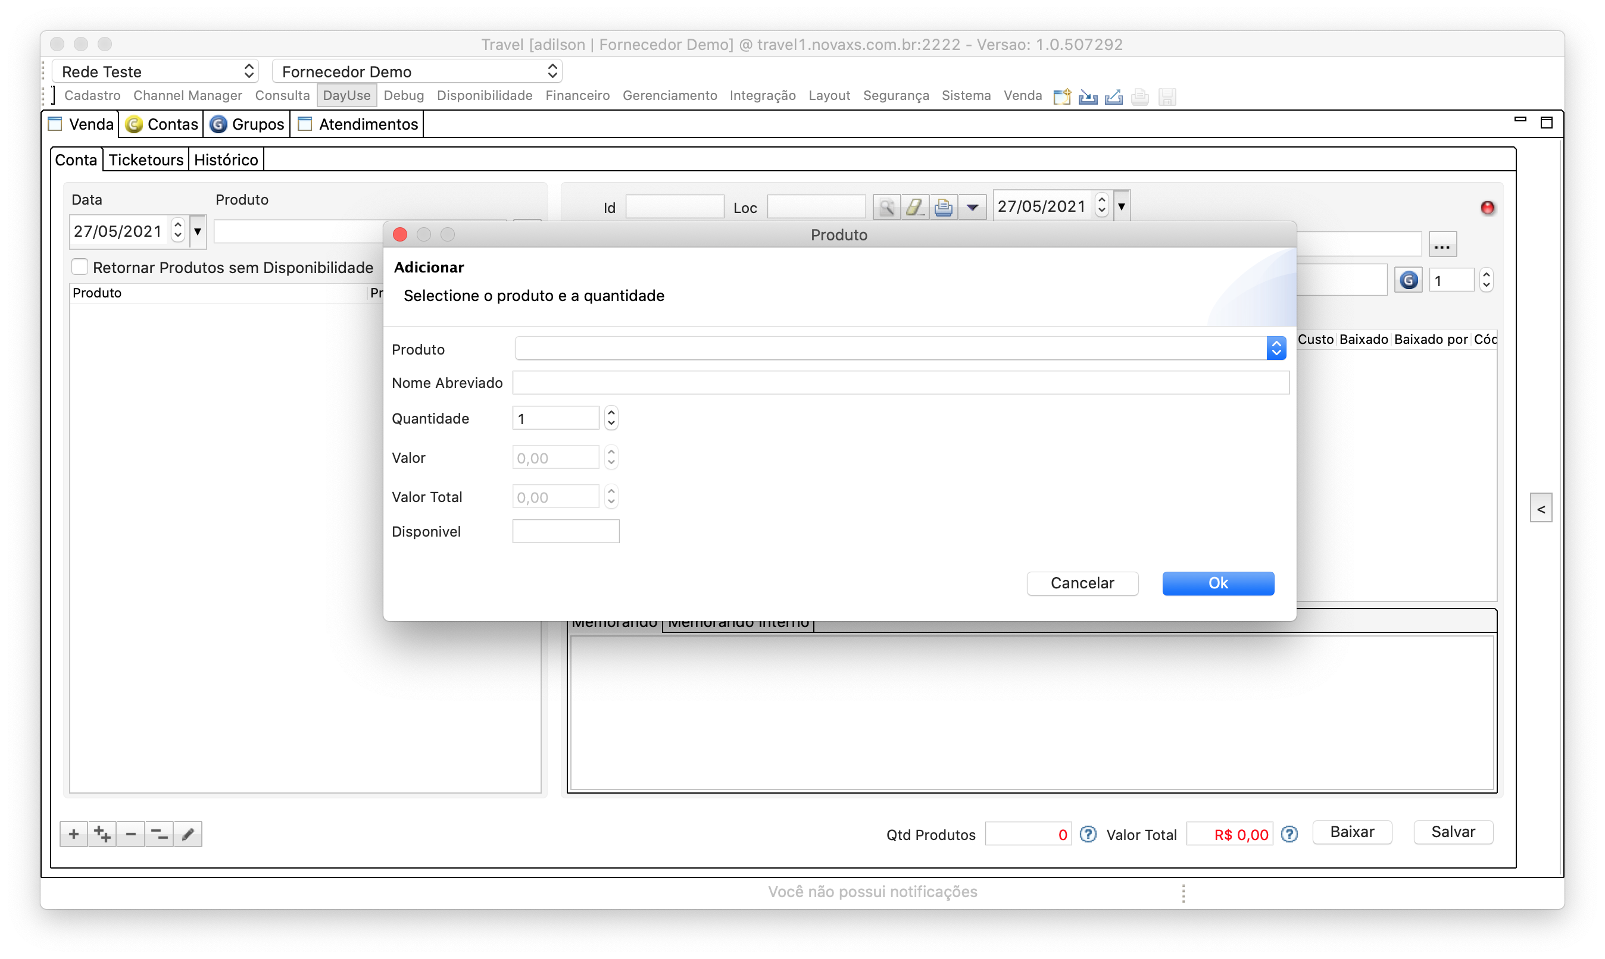Click the eraser clear icon near Loc

[914, 208]
